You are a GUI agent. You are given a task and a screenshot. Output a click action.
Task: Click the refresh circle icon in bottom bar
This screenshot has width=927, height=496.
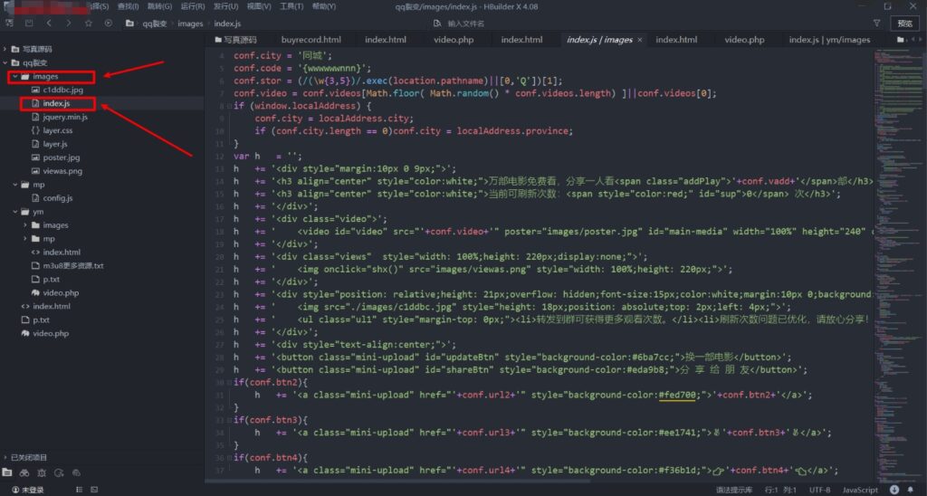[59, 472]
